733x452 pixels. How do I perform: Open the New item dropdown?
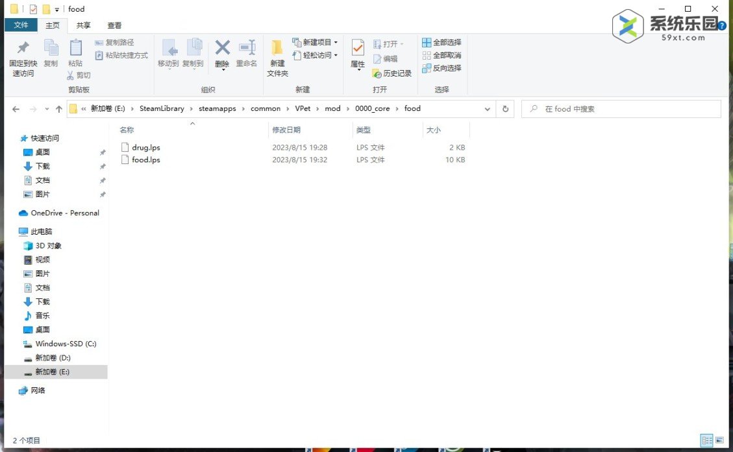coord(316,42)
